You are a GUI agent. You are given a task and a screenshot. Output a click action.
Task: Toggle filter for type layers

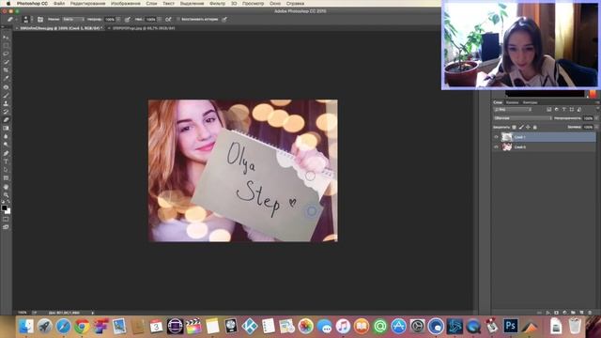[563, 110]
